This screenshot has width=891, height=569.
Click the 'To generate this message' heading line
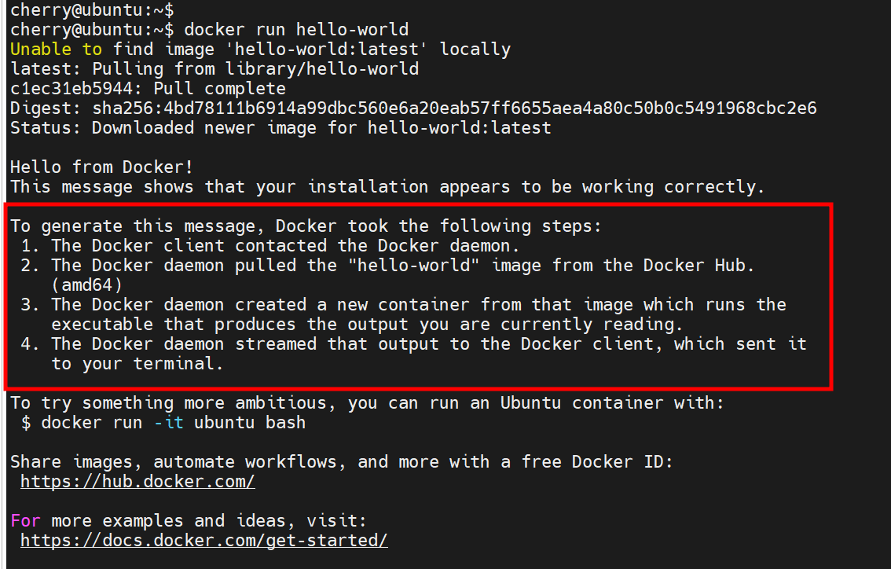pyautogui.click(x=306, y=226)
